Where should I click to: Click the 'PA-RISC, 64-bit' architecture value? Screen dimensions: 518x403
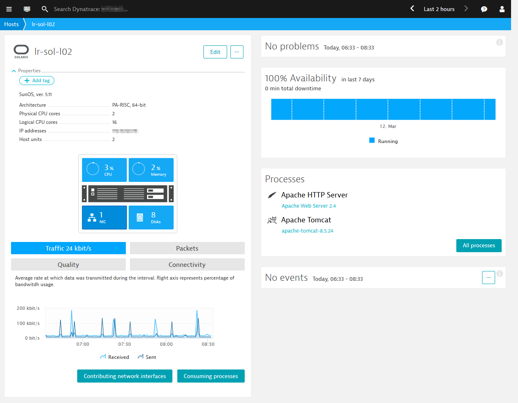pyautogui.click(x=129, y=105)
